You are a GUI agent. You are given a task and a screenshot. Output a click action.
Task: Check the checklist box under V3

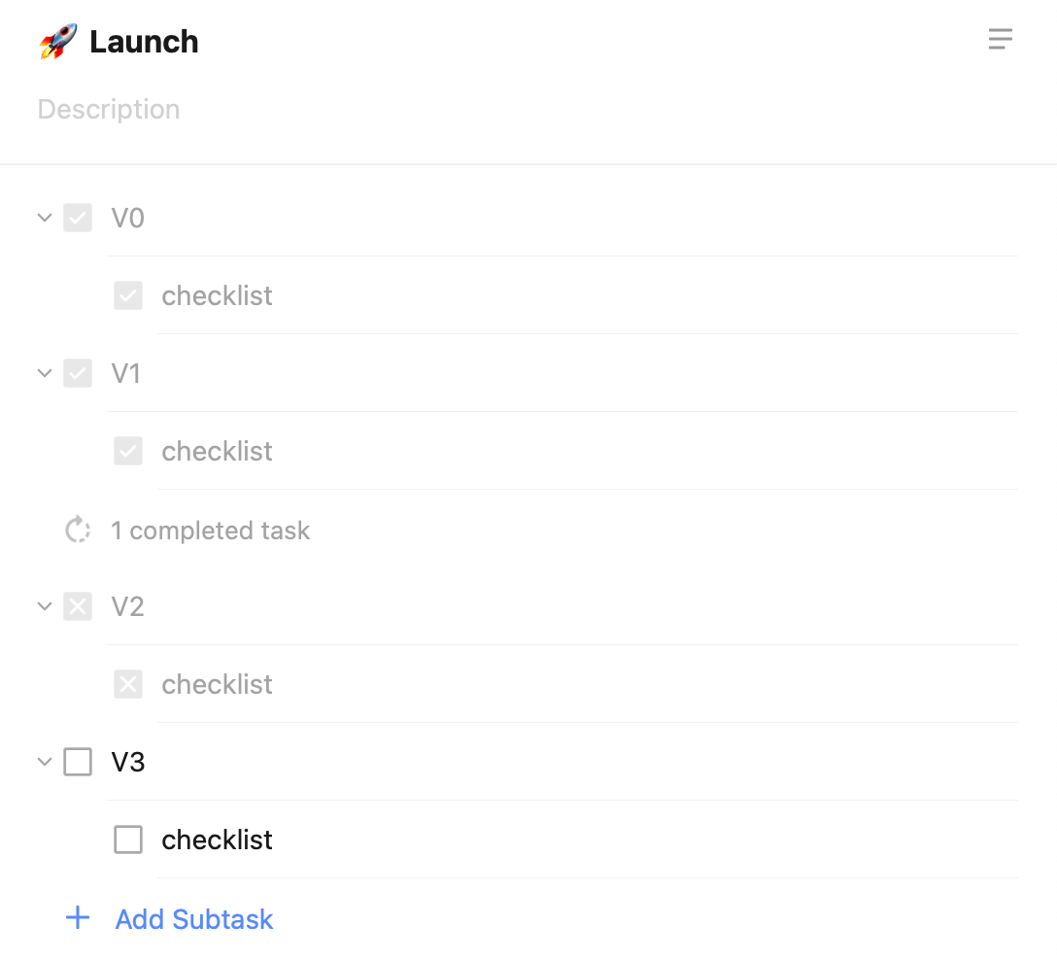pos(128,840)
